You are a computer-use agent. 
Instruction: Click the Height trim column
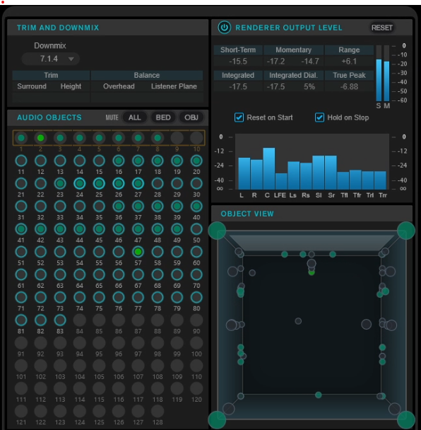click(x=71, y=86)
